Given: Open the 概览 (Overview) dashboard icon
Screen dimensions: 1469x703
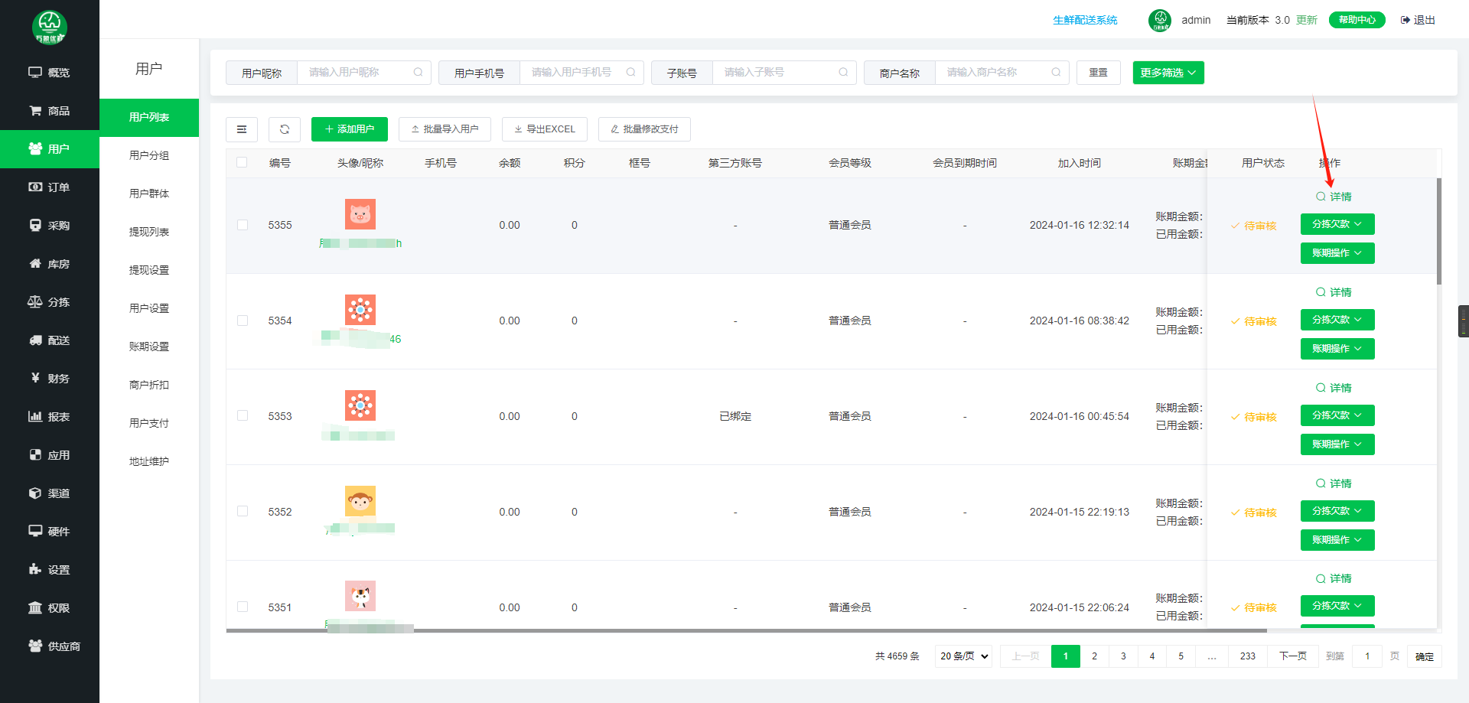Looking at the screenshot, I should 50,72.
